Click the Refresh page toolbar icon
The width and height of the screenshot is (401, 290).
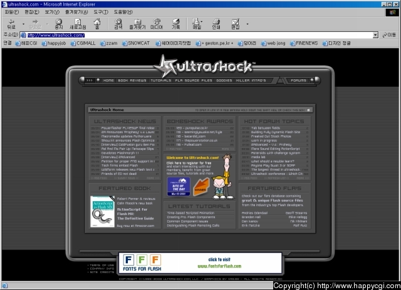78,24
